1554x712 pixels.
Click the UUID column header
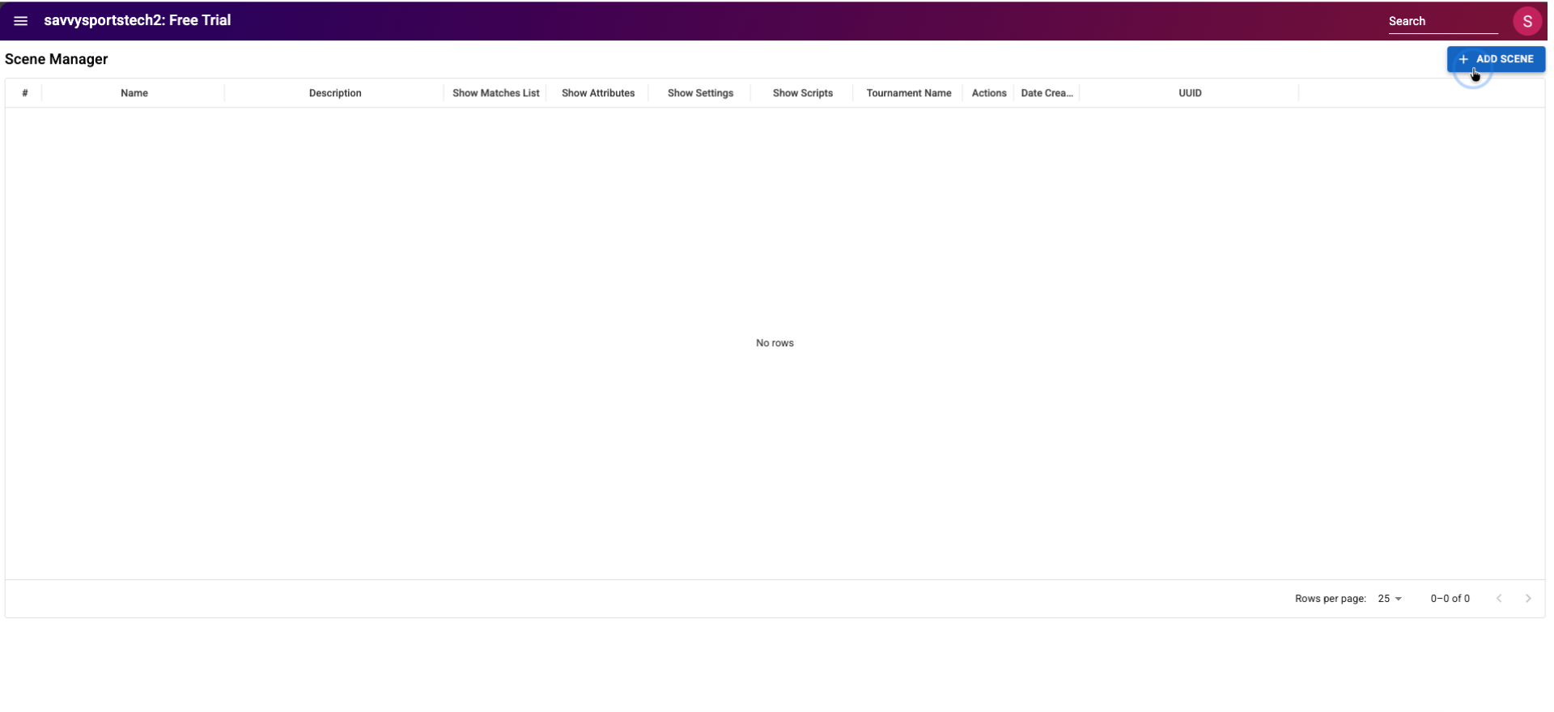[x=1189, y=93]
